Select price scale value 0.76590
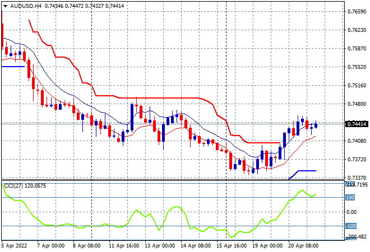The width and height of the screenshot is (370, 252). (357, 12)
